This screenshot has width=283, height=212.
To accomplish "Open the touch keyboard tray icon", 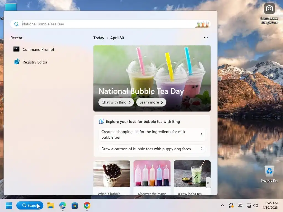I will coord(240,205).
